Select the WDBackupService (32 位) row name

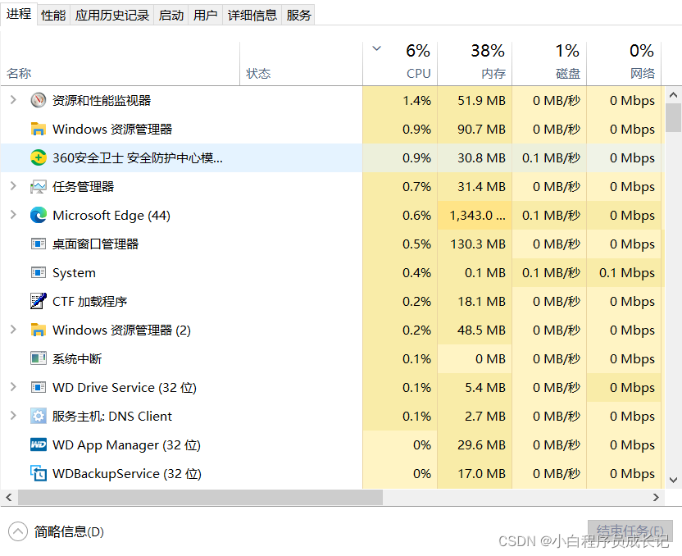127,474
